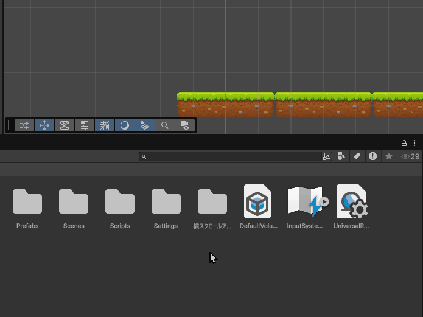
Task: Open the camera view overlay options
Action: tap(185, 125)
